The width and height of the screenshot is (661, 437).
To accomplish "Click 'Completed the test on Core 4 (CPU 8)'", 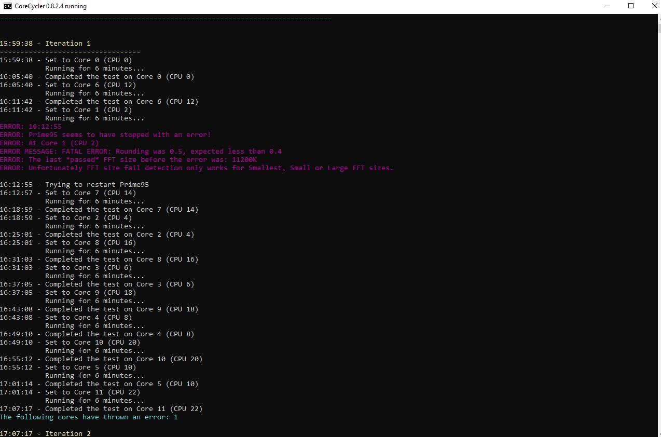I will [x=119, y=334].
